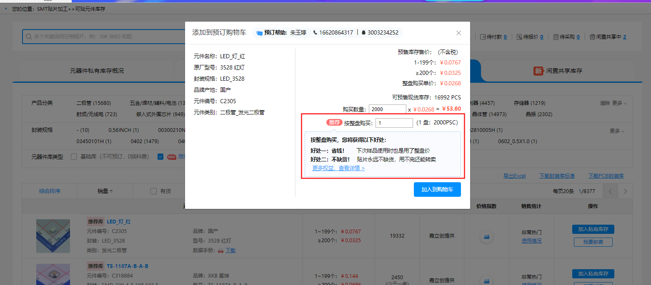Close the add-to-cart dialog with X
This screenshot has height=285, width=651.
(x=458, y=33)
